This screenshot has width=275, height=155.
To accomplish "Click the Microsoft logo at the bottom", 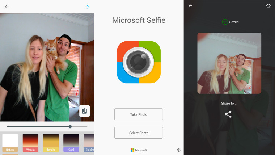I will (139, 150).
